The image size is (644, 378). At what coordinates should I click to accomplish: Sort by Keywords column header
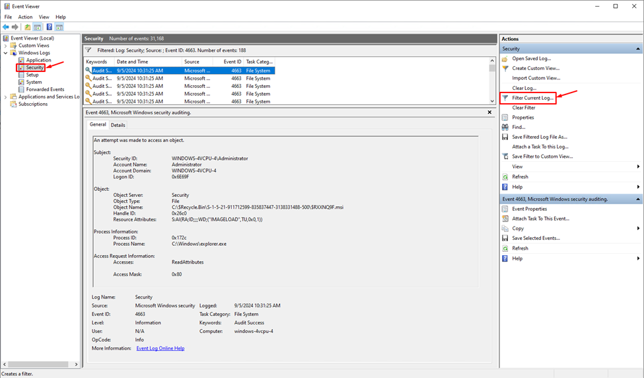click(x=99, y=61)
